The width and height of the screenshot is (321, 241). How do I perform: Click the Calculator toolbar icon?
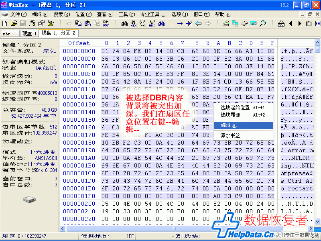click(x=254, y=24)
